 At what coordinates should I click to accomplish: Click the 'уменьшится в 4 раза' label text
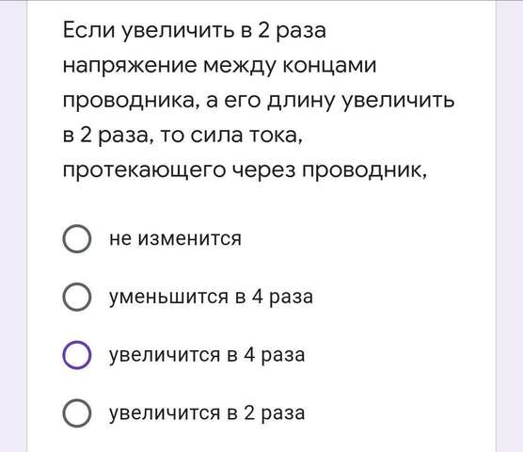click(211, 297)
